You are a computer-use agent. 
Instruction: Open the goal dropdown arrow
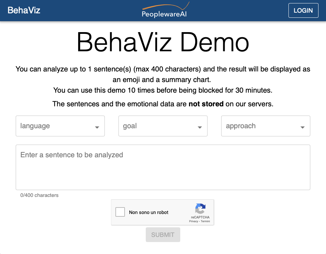(x=200, y=126)
